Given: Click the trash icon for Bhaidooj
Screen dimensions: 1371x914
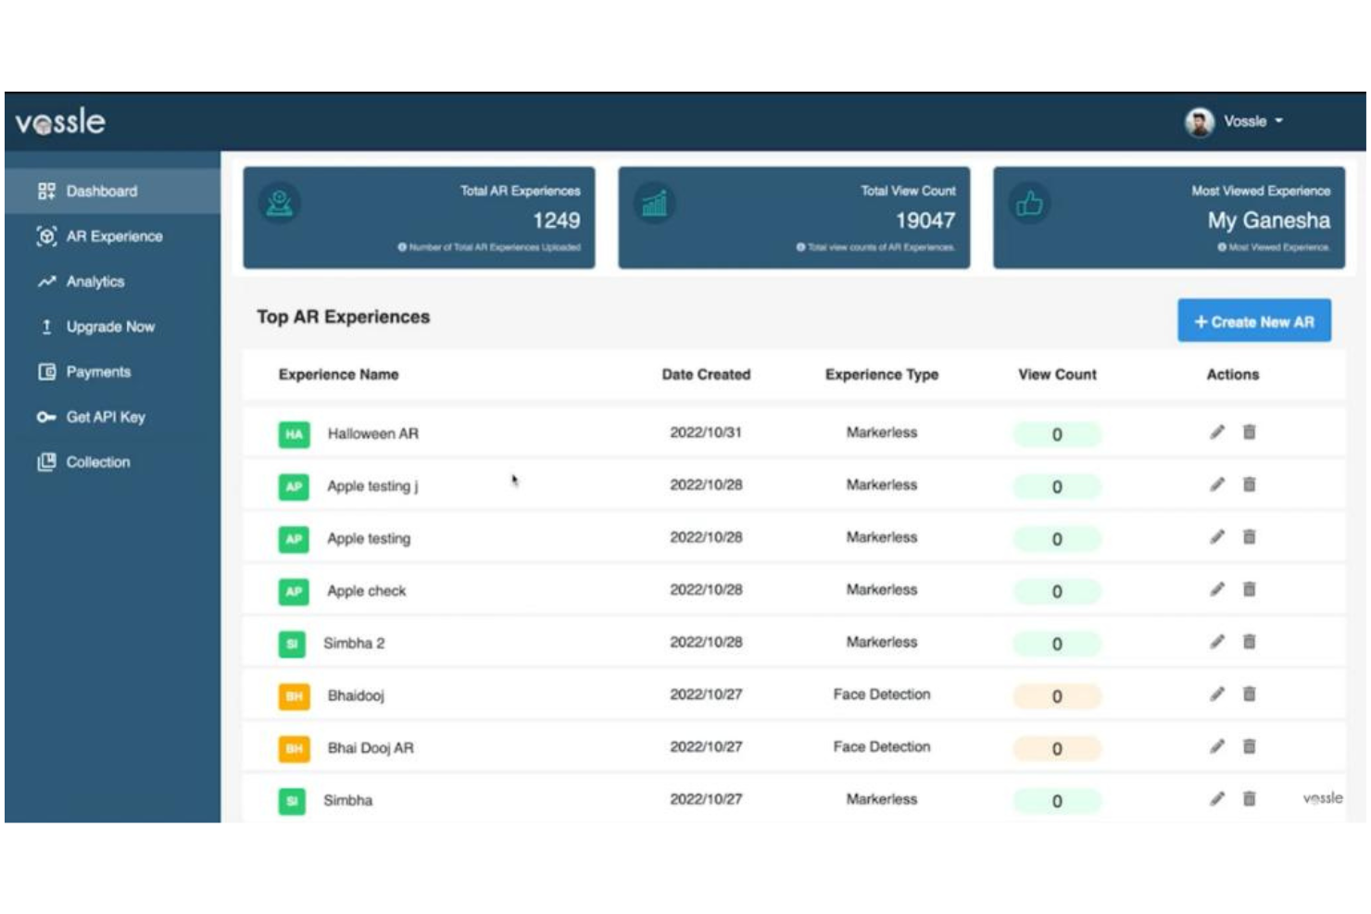Looking at the screenshot, I should point(1249,695).
